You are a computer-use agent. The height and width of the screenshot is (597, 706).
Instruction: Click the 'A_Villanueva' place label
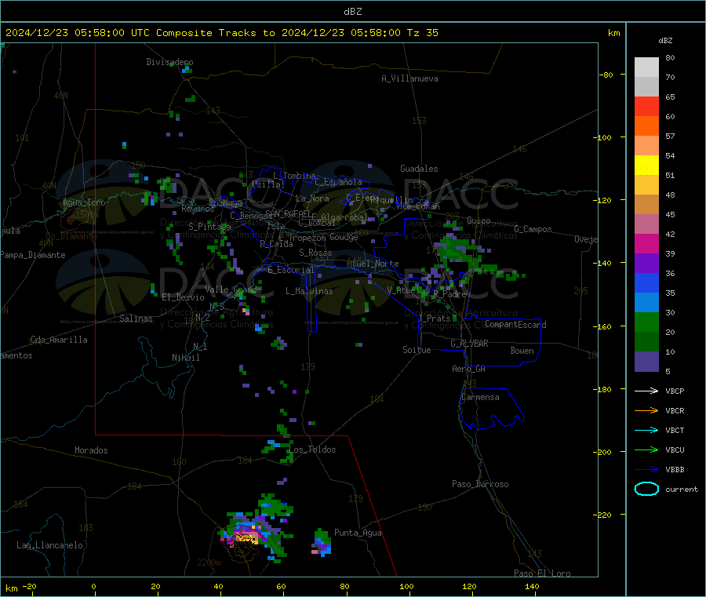[x=409, y=78]
